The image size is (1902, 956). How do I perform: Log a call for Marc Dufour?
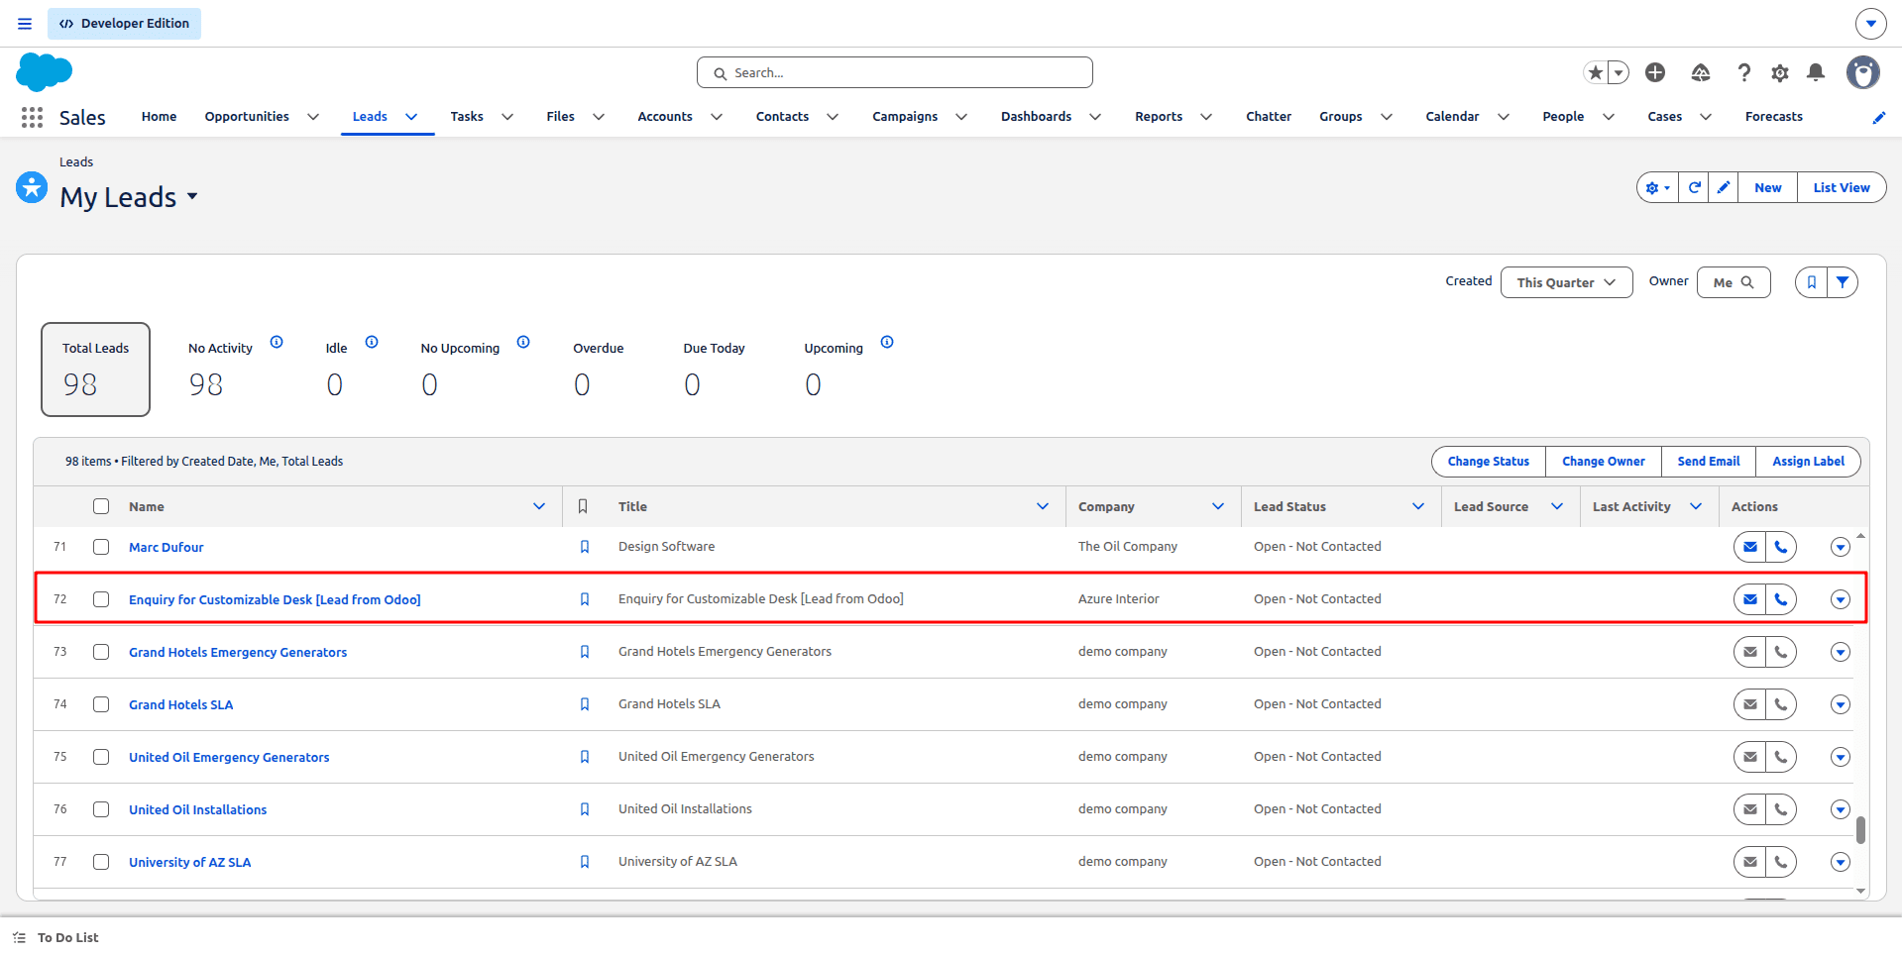(1781, 547)
